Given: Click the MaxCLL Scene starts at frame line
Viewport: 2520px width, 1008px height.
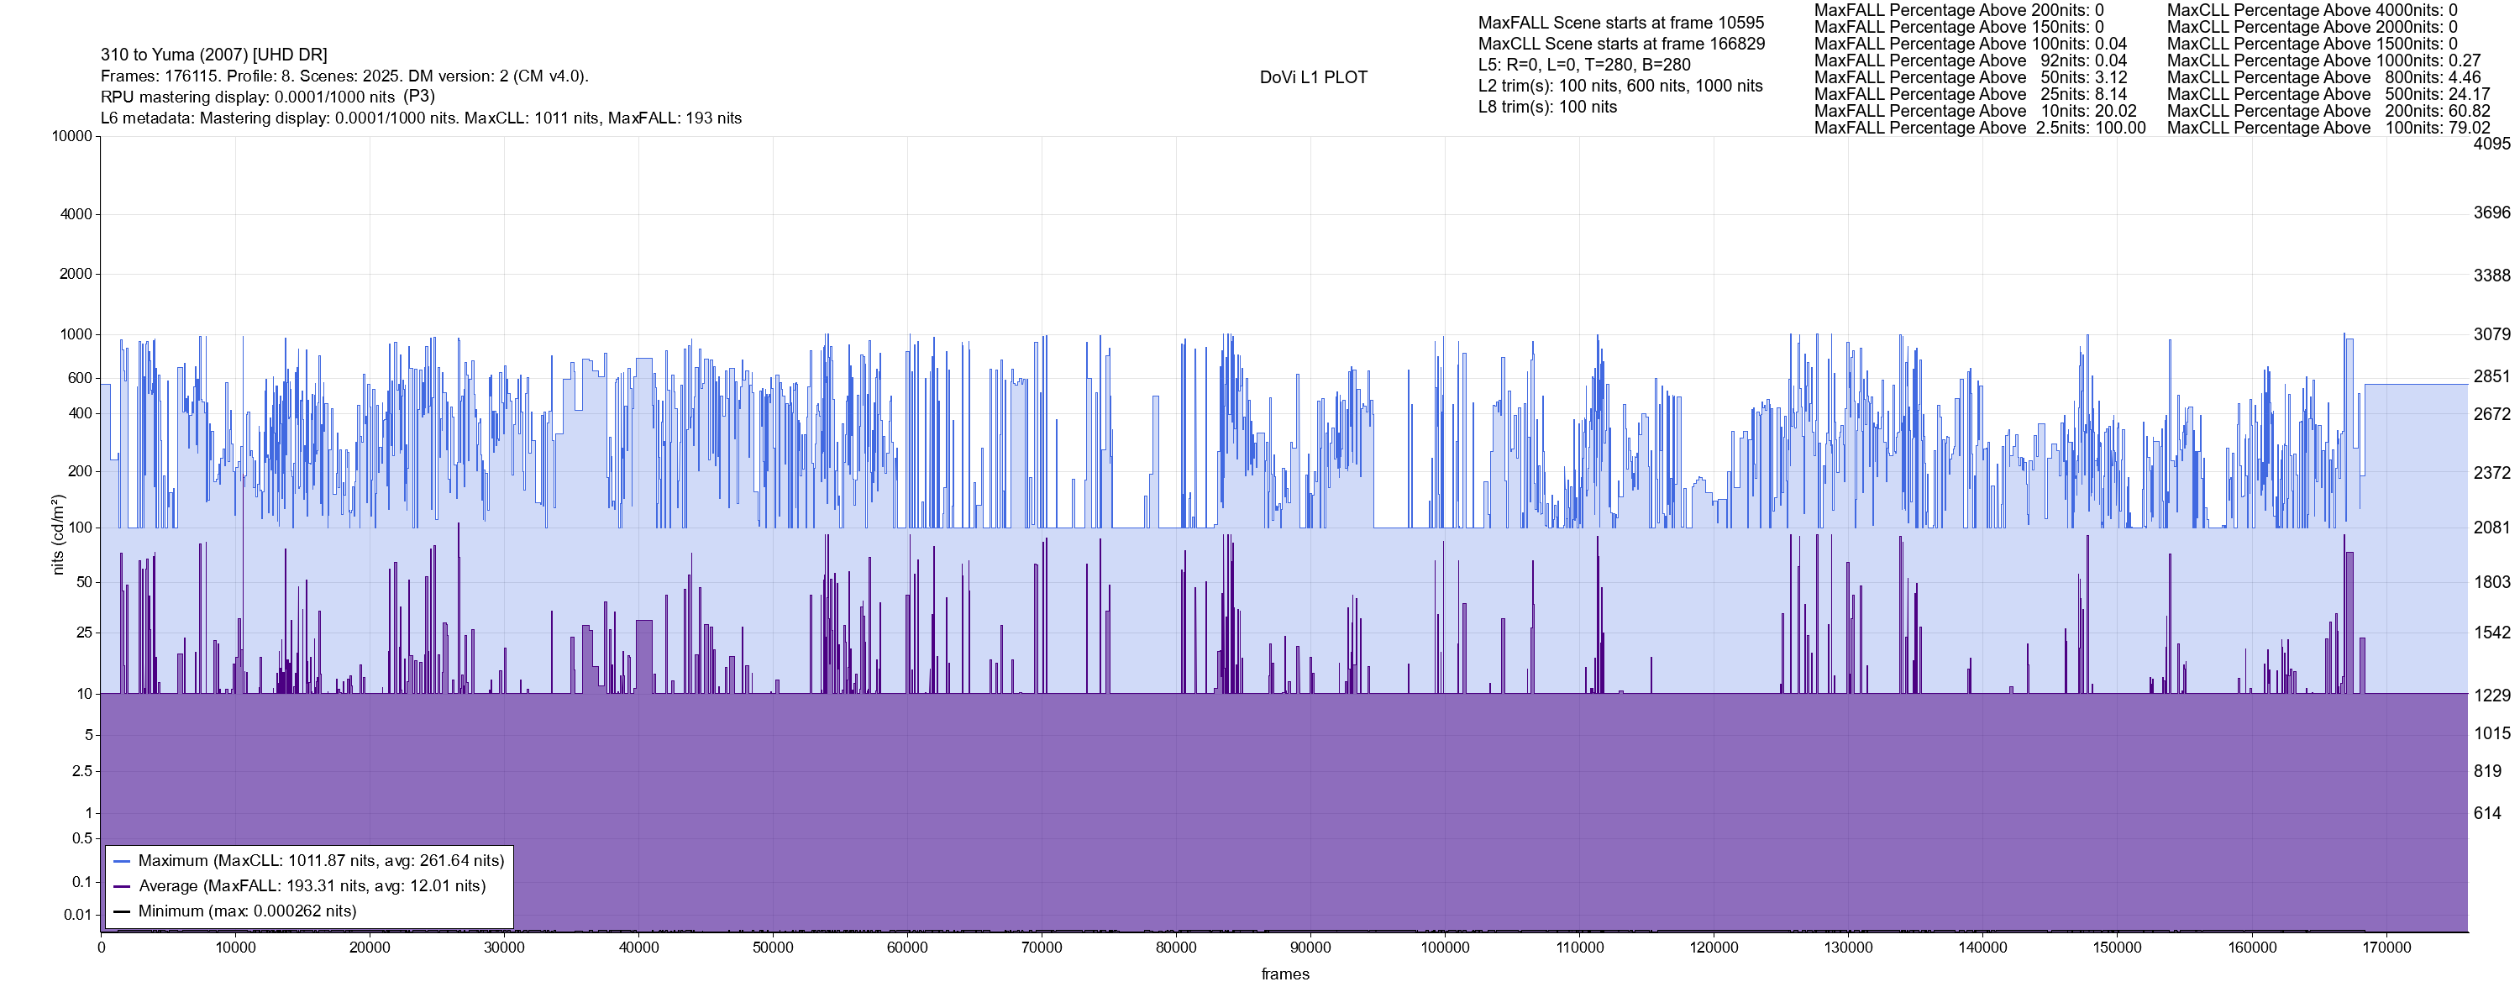Looking at the screenshot, I should (x=1621, y=44).
